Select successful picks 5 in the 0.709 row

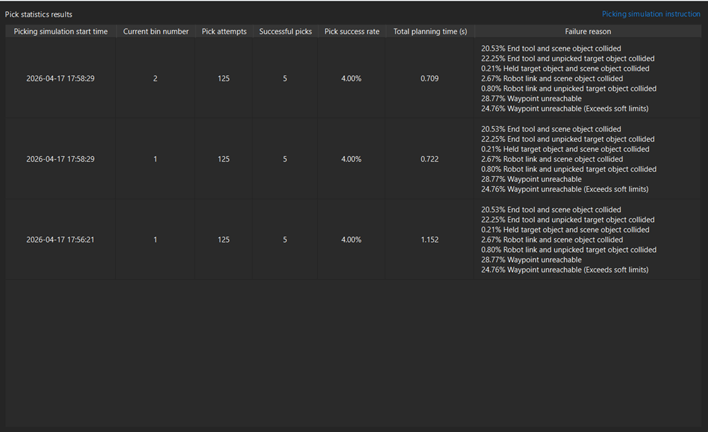285,79
